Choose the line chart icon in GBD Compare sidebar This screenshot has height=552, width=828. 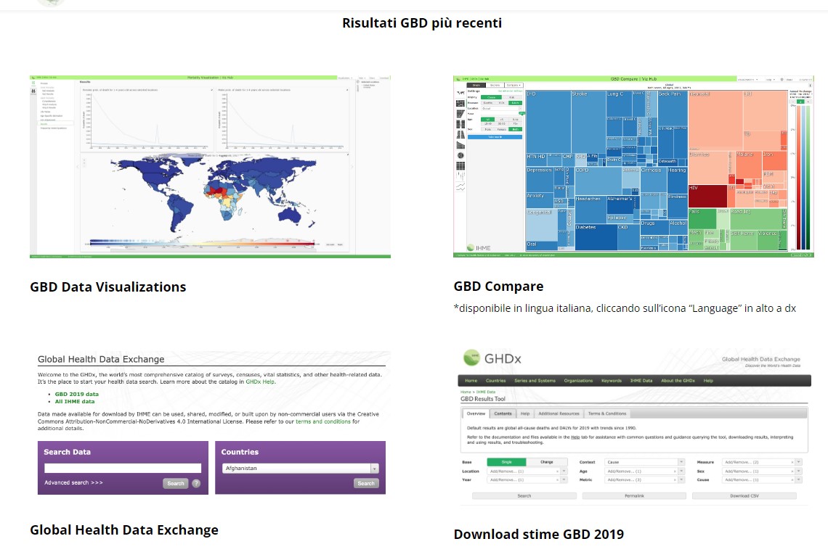[460, 186]
